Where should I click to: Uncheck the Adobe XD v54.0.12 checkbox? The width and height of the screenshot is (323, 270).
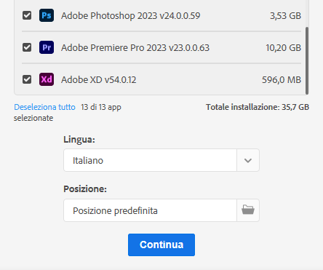27,79
